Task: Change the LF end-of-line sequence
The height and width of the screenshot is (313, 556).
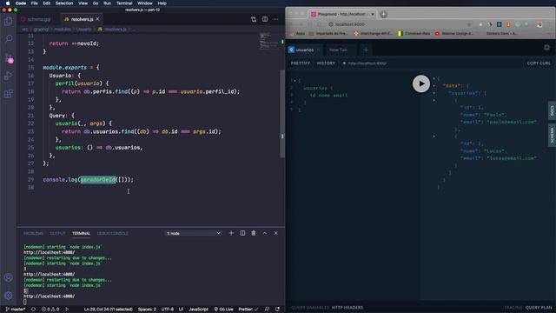Action: click(x=182, y=310)
